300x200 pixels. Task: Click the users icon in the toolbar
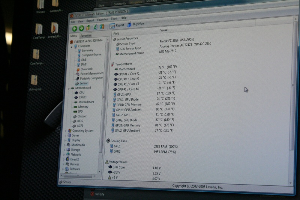pyautogui.click(x=102, y=26)
